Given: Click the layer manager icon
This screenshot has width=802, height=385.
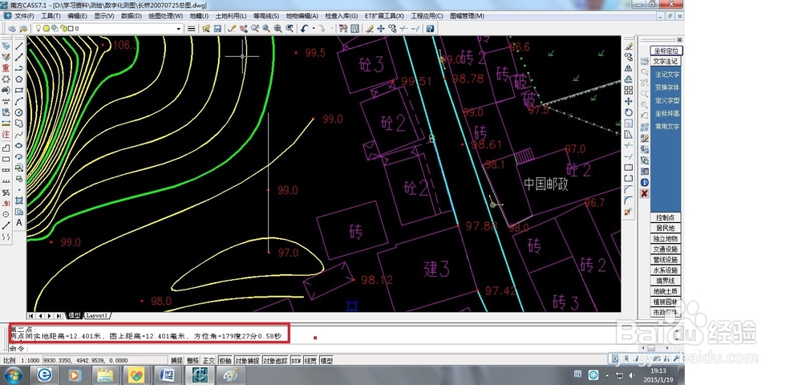Looking at the screenshot, I should point(12,29).
